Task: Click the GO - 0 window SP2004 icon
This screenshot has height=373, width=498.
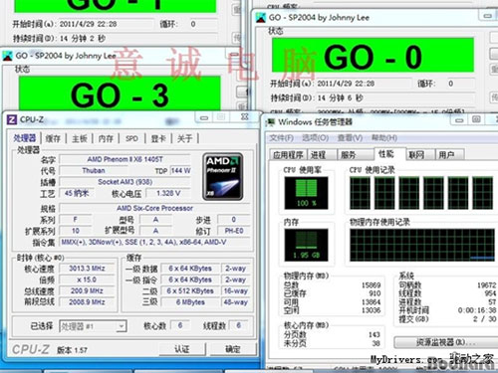Action: 261,18
